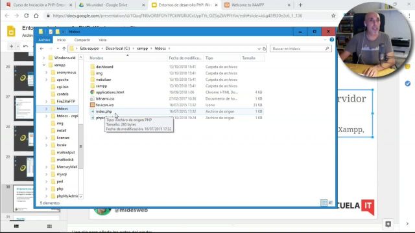
Task: Expand the htdocs tree node
Action: click(47, 109)
